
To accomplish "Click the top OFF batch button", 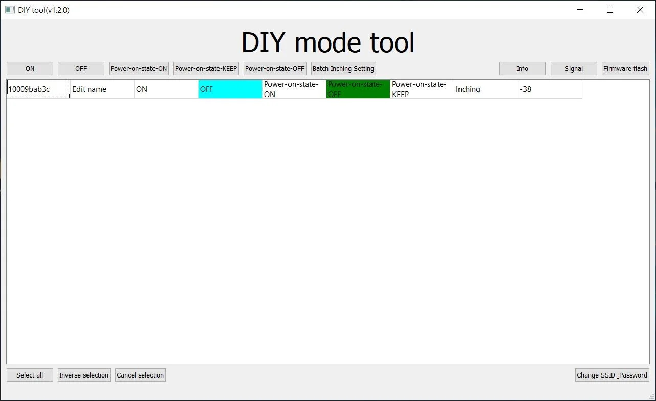I will tap(81, 68).
